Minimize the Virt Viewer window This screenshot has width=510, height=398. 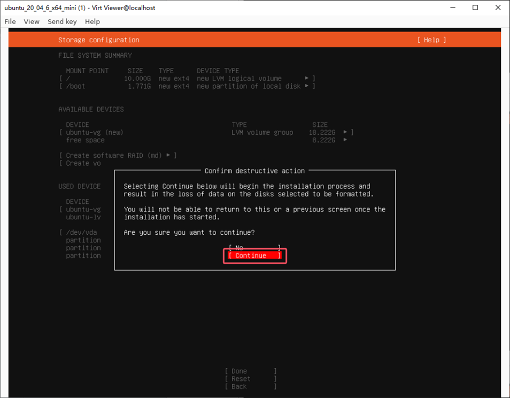pos(452,7)
